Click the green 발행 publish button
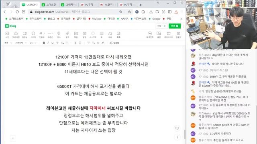 (175, 26)
